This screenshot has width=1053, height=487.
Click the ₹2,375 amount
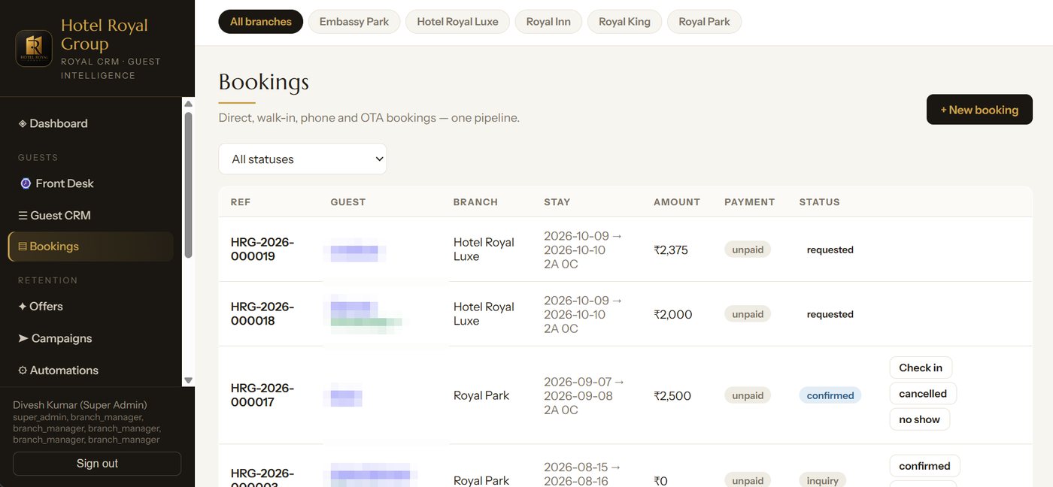[671, 250]
